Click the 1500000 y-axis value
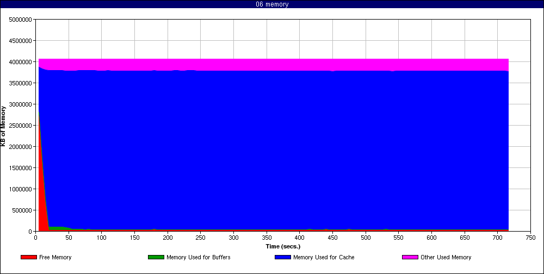Screen dimensions: 544x274 (21, 168)
